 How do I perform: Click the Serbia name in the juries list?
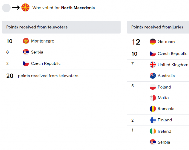click(x=164, y=142)
